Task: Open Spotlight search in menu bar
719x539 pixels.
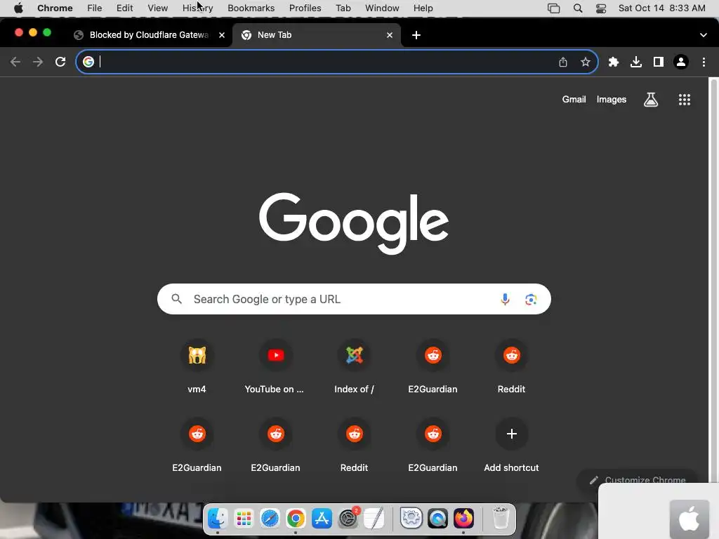Action: click(x=578, y=8)
